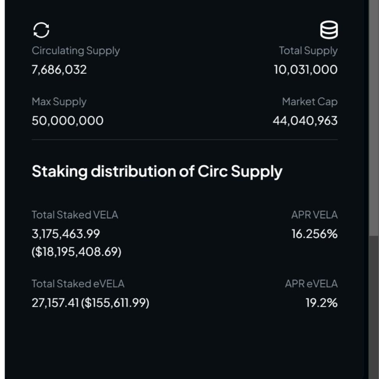Click the Max Supply label
The image size is (379, 379).
59,102
